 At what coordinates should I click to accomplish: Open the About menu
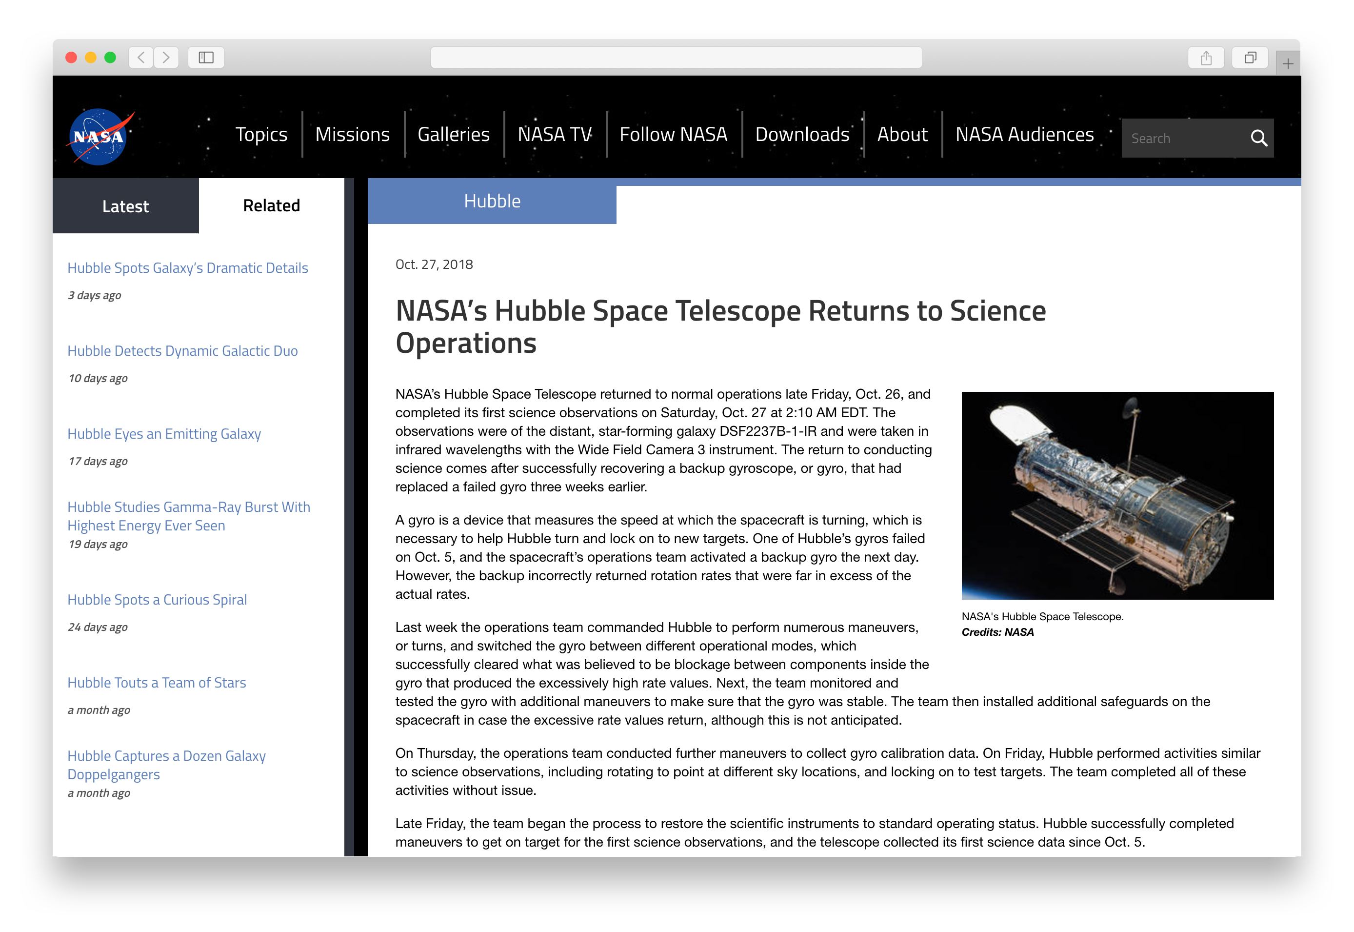[902, 134]
